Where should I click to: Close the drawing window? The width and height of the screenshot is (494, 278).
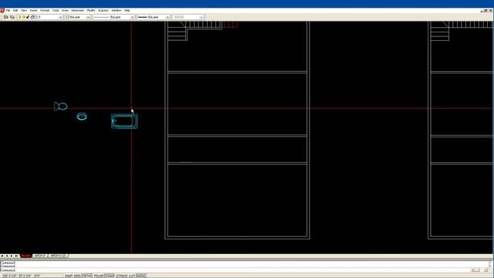[x=491, y=10]
